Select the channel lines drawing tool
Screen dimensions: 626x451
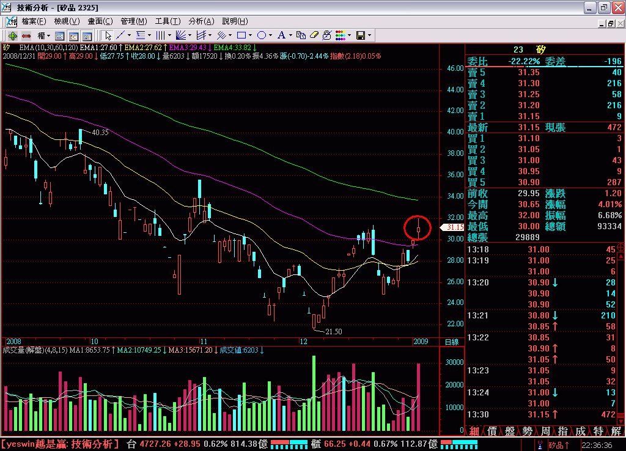[201, 36]
